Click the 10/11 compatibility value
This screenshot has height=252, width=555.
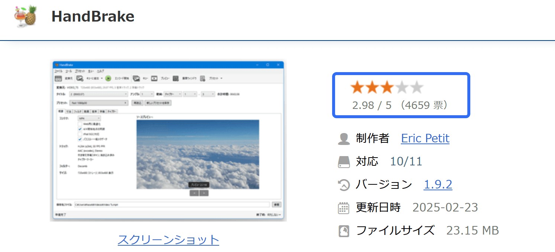406,162
